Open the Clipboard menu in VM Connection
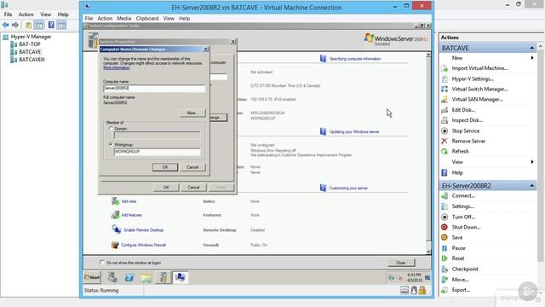The image size is (545, 307). 147,19
